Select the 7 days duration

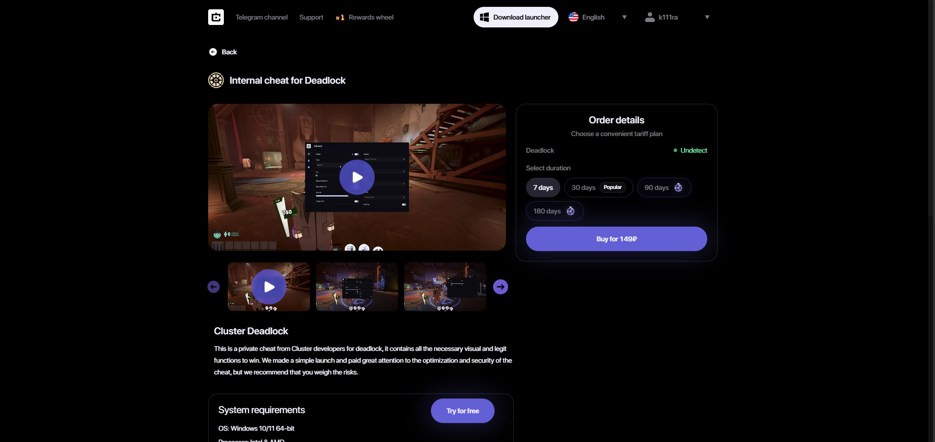click(543, 187)
